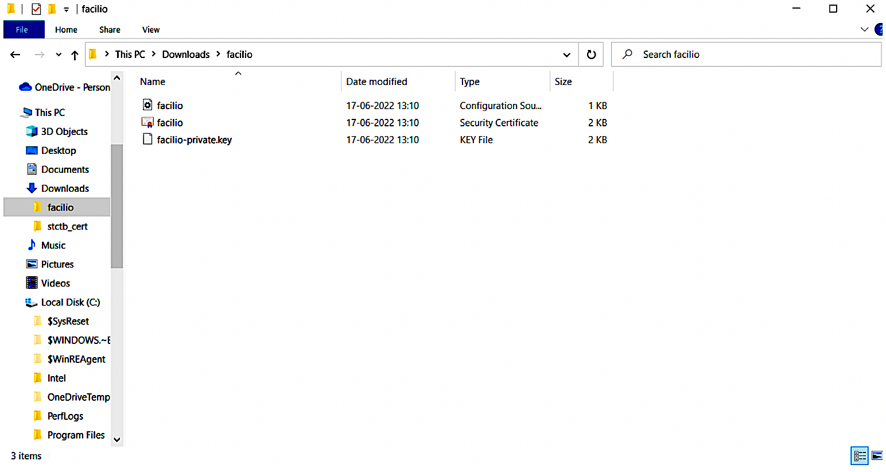Open the facilio Configuration Source file
Viewport: 886px width, 472px height.
pos(170,105)
